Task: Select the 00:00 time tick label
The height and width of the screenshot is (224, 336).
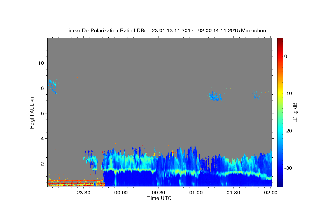Action: coord(121,193)
